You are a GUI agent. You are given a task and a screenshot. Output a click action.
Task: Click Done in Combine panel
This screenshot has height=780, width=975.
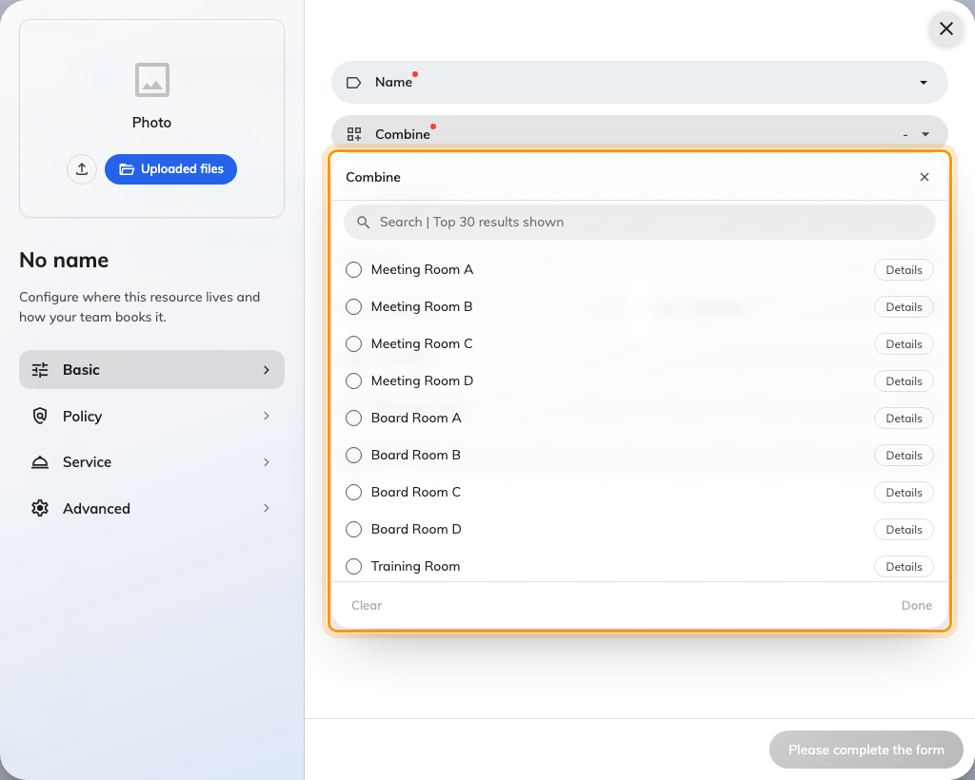tap(917, 606)
